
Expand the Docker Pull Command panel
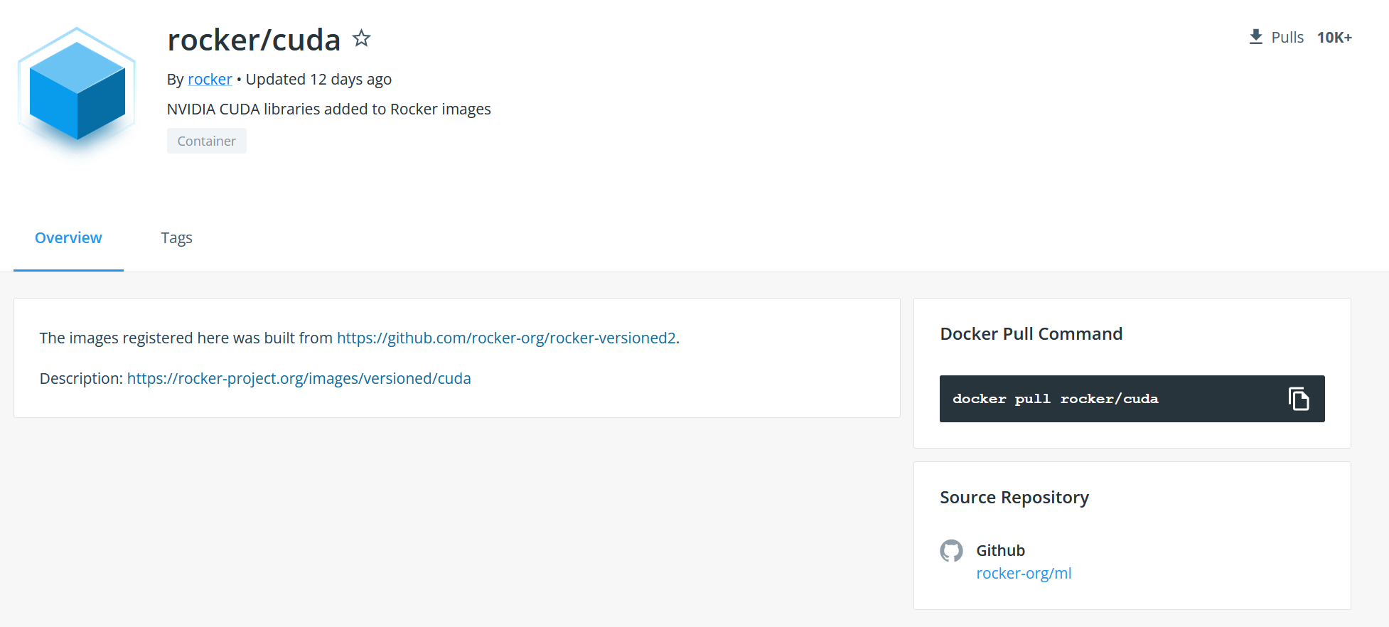pos(1031,333)
